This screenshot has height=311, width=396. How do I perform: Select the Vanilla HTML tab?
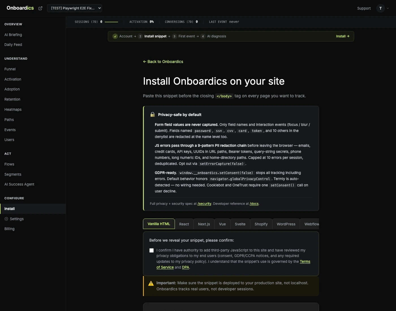coord(159,224)
